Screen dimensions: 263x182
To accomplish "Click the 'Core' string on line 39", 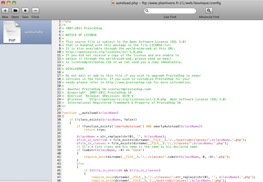I will click(137, 150).
